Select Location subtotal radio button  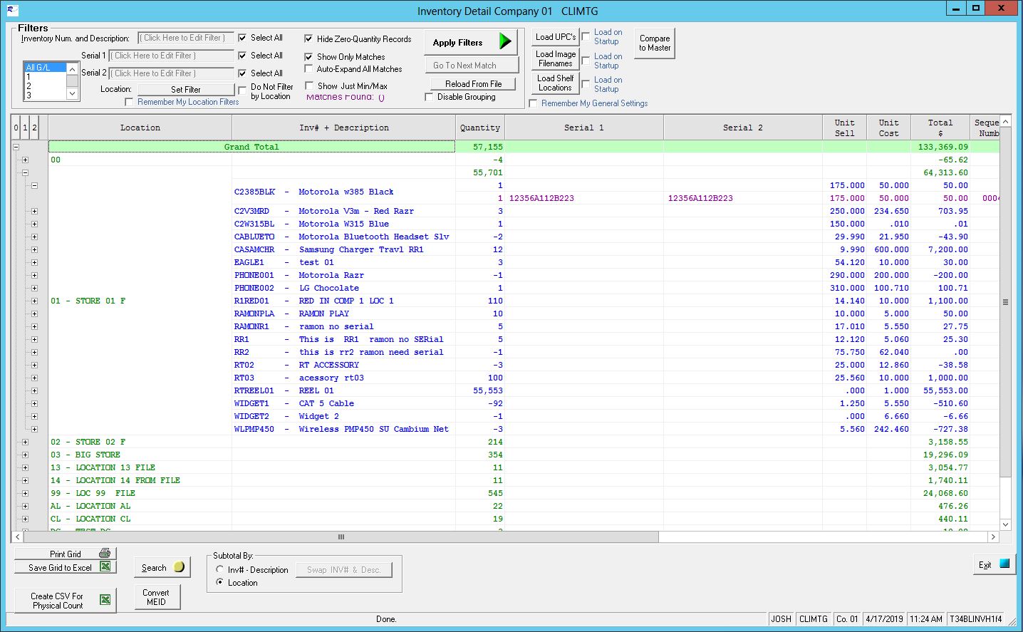coord(219,583)
